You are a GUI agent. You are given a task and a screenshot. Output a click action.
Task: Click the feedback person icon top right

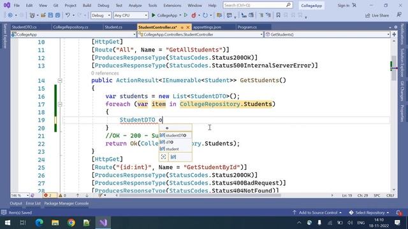pyautogui.click(x=399, y=15)
